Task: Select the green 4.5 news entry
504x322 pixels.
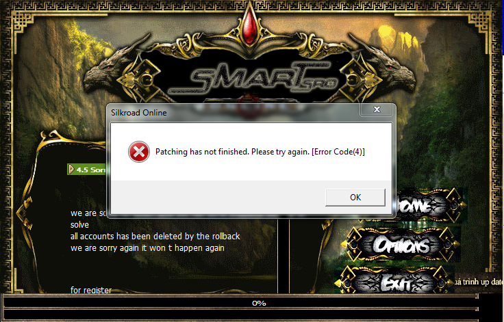Action: pyautogui.click(x=87, y=170)
